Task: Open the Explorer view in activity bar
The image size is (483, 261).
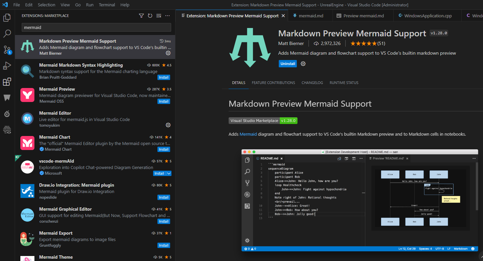Action: (x=7, y=18)
